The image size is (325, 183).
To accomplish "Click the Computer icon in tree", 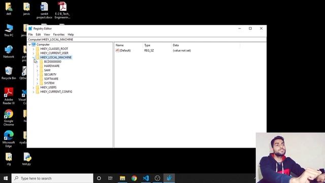I will coord(34,44).
